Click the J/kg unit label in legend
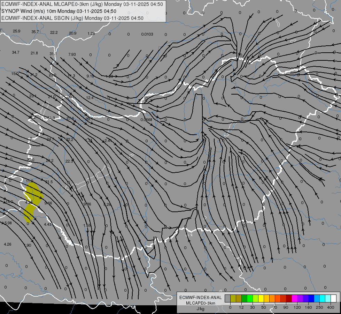341x314 pixels. point(200,309)
